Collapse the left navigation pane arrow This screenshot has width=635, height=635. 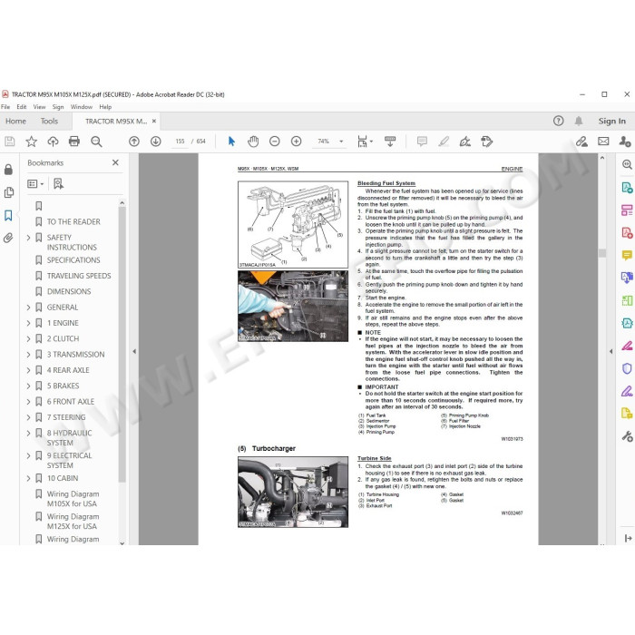[134, 352]
